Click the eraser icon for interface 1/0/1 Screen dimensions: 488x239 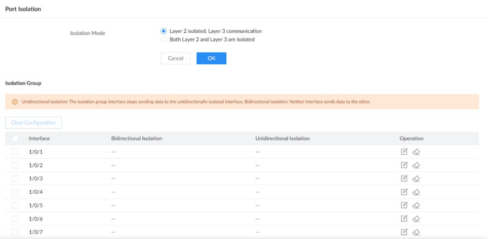[416, 152]
